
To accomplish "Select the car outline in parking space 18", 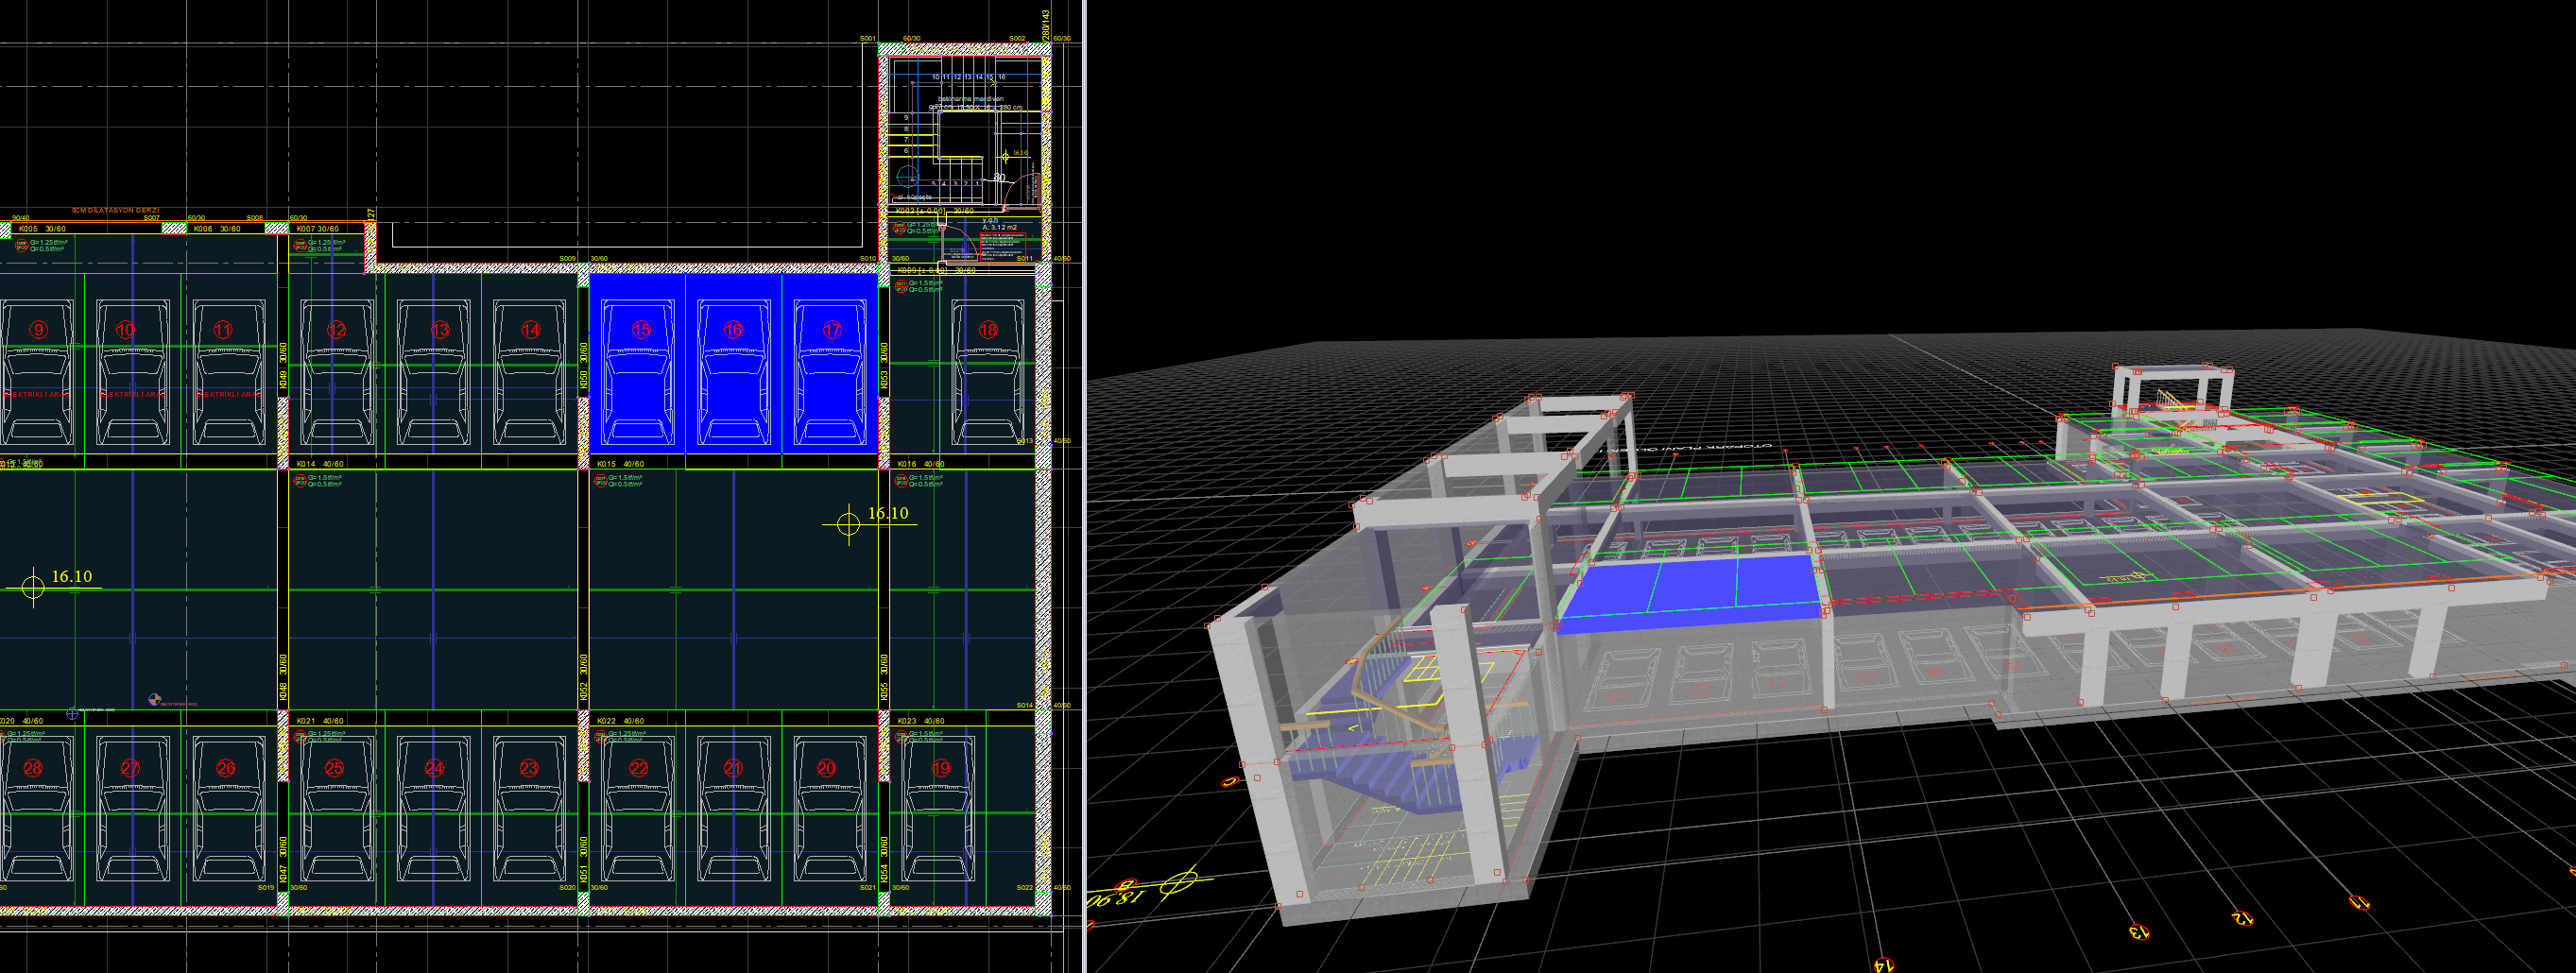I will [987, 380].
